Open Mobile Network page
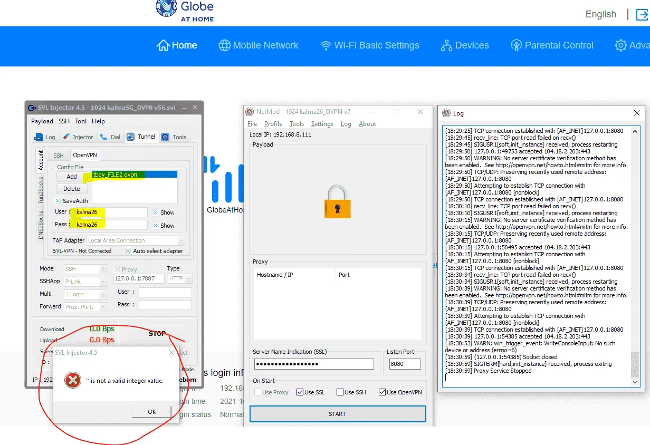 259,45
